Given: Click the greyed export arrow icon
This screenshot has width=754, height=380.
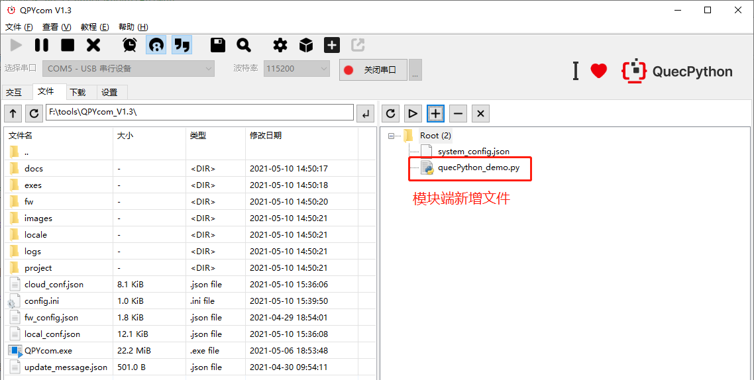Looking at the screenshot, I should (x=358, y=45).
